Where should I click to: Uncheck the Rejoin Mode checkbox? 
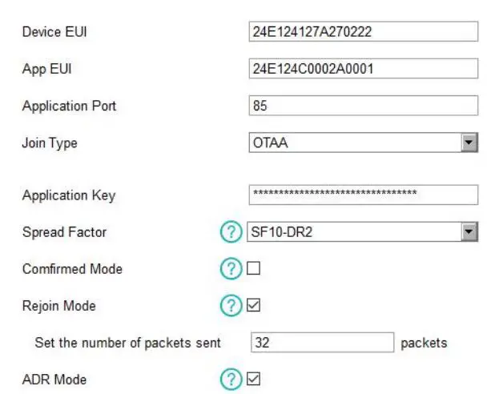pos(254,305)
